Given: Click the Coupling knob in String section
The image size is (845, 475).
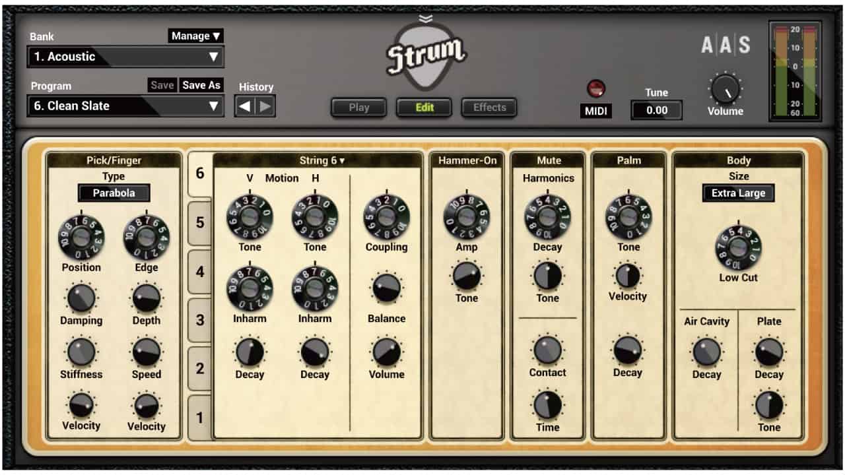Looking at the screenshot, I should click(x=387, y=216).
